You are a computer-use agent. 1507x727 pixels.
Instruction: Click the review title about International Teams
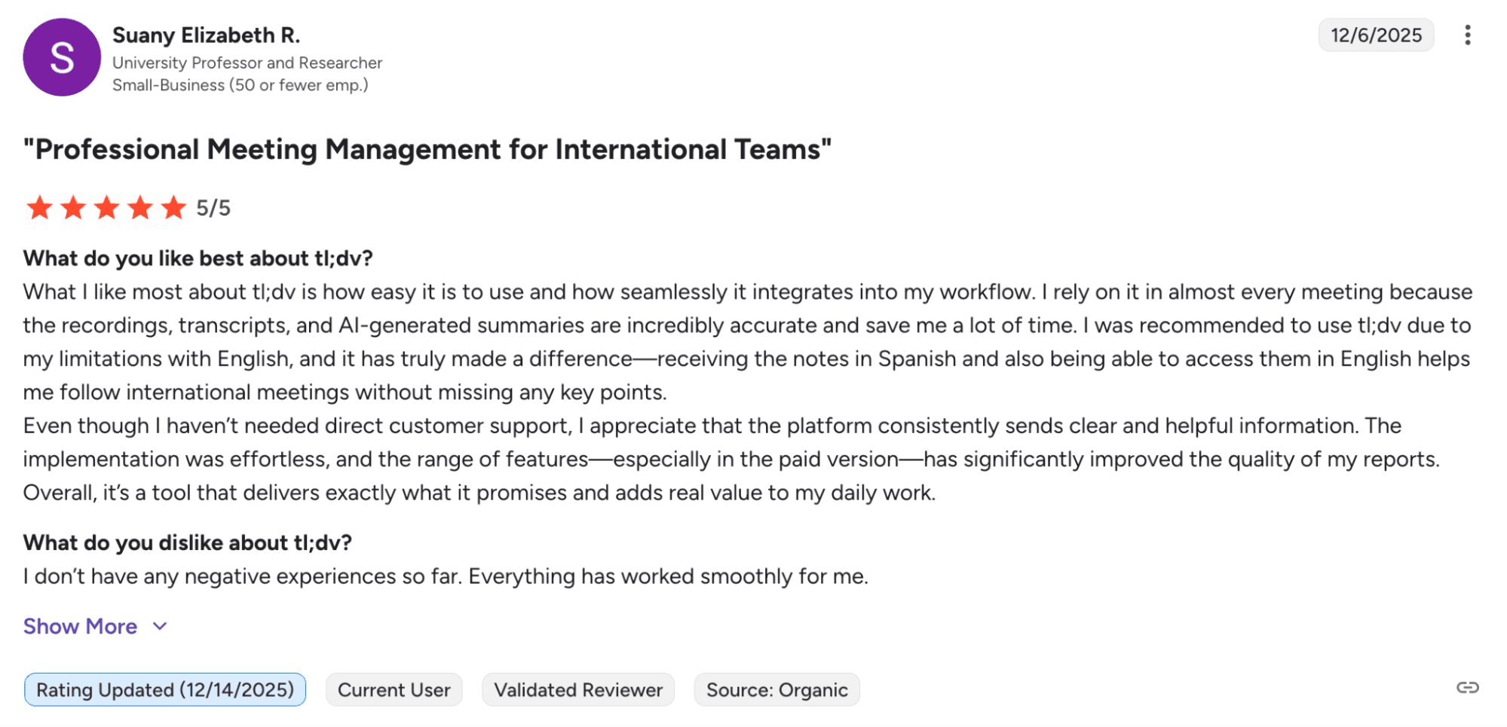(427, 149)
